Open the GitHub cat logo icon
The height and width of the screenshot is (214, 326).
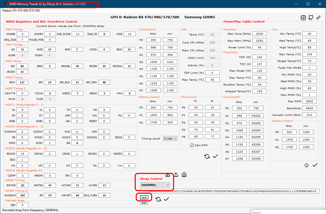click(x=311, y=17)
